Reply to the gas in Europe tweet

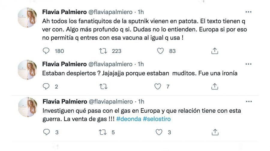[46, 132]
